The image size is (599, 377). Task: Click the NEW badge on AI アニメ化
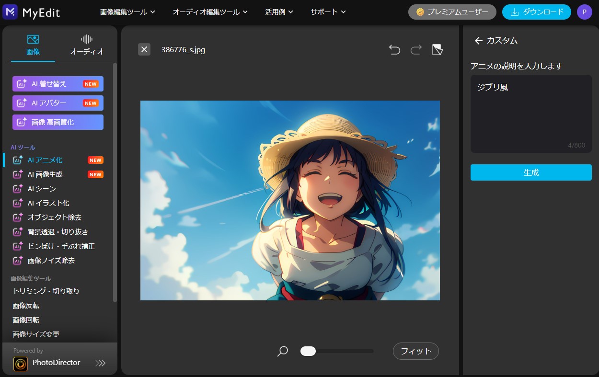point(95,160)
